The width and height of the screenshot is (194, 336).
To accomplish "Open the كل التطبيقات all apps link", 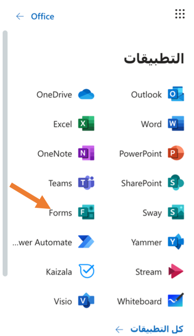I will (x=150, y=329).
